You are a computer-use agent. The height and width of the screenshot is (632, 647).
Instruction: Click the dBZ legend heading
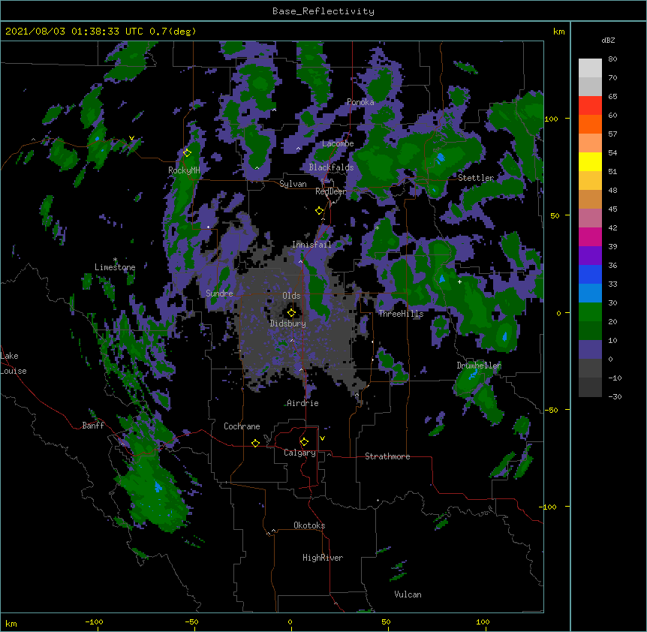[x=608, y=41]
